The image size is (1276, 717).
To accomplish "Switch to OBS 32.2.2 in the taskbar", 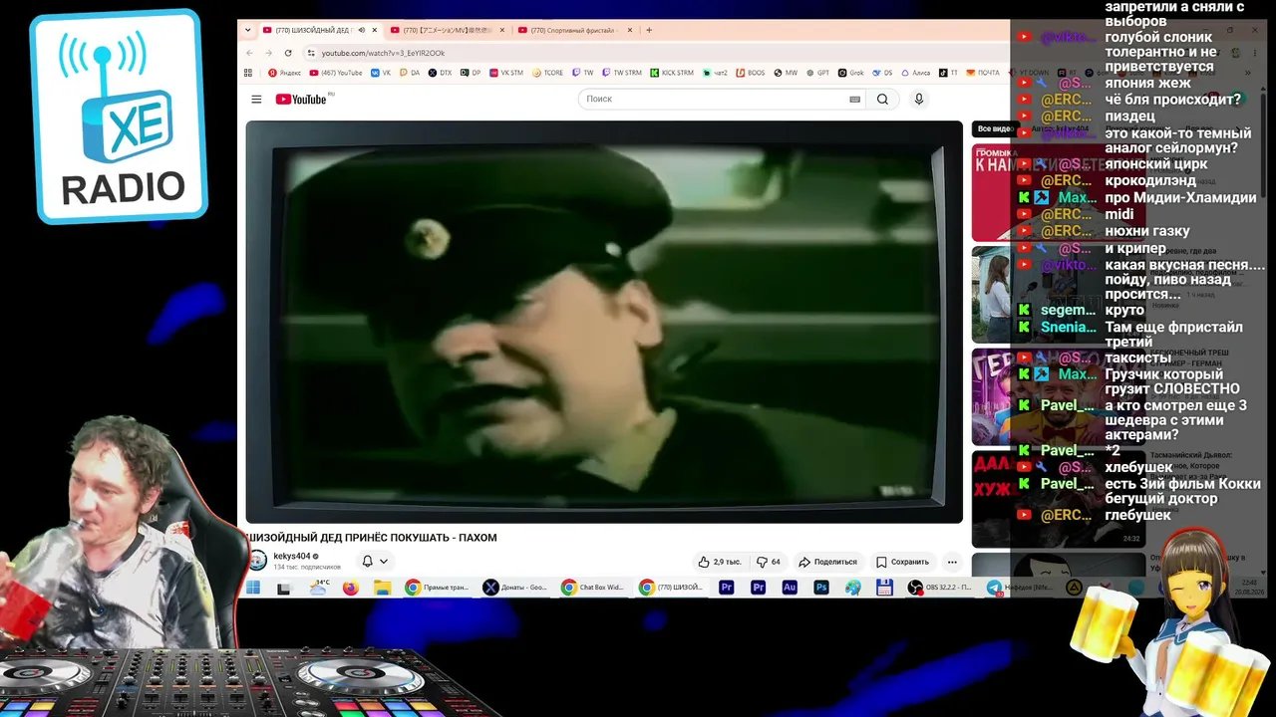I will (939, 588).
